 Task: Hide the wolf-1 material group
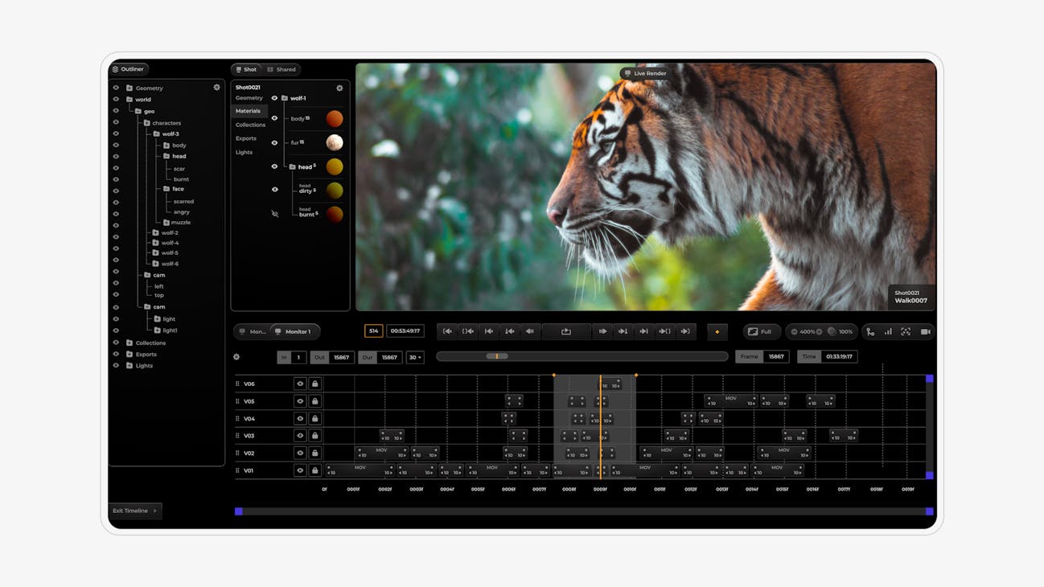click(274, 98)
